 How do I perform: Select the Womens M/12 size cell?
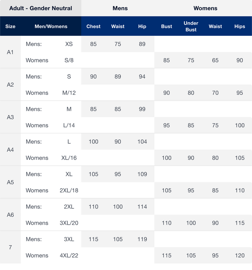pos(69,93)
